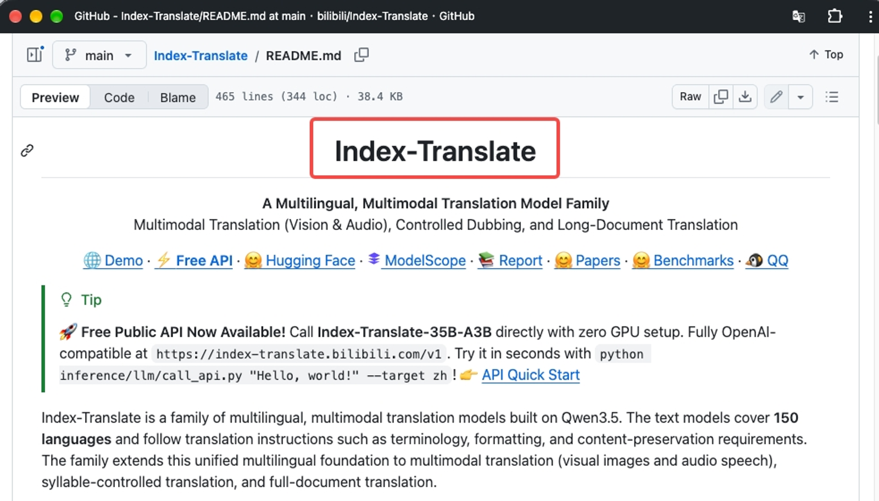Open the browser three-dot menu
This screenshot has height=501, width=879.
point(870,16)
